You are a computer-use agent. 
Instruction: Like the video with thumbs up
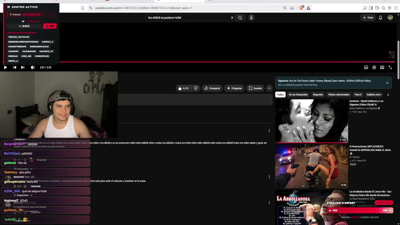click(183, 88)
